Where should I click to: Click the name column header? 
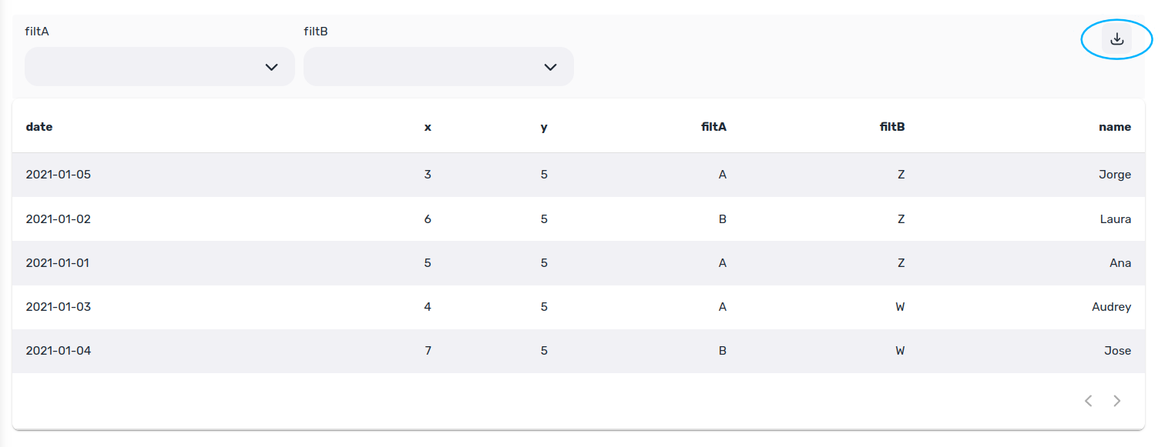(1115, 127)
